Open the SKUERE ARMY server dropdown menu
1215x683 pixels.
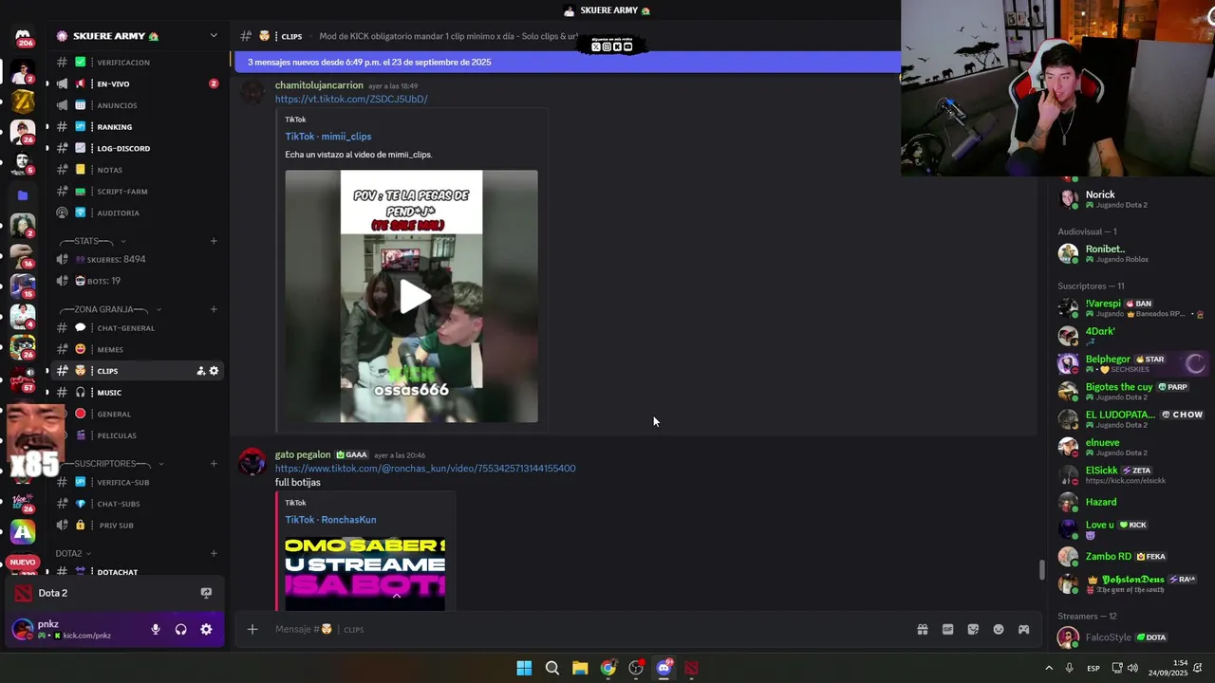(214, 36)
